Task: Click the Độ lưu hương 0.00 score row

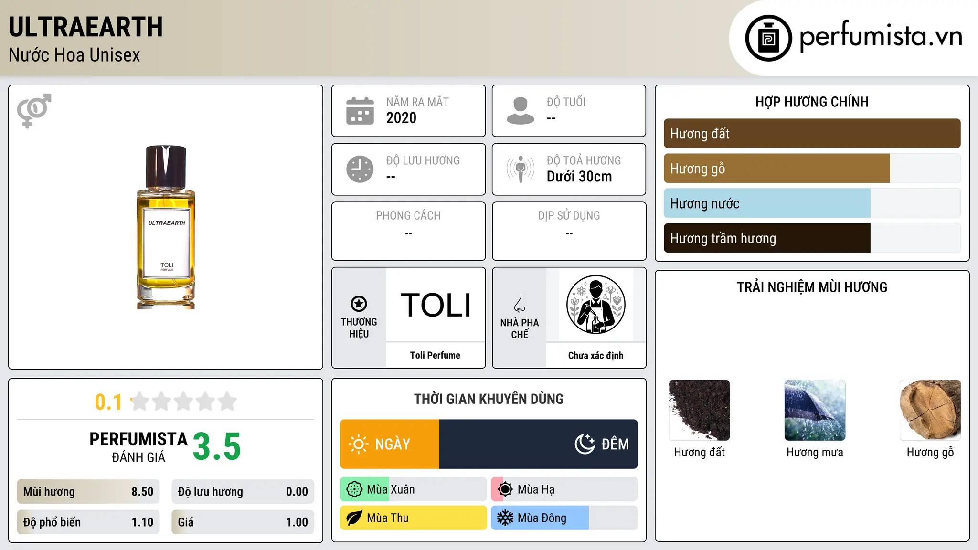Action: (x=243, y=492)
